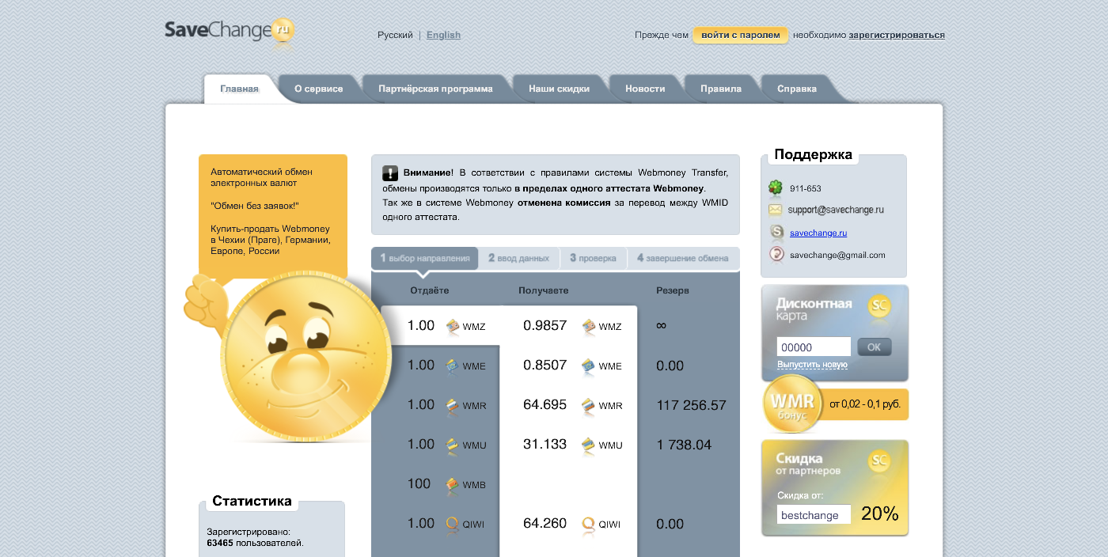1108x557 pixels.
Task: Click the bestchange partner discount field
Action: tap(814, 515)
